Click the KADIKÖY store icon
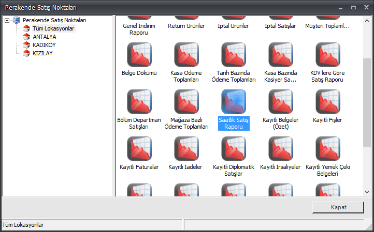The image size is (374, 232). 26,45
